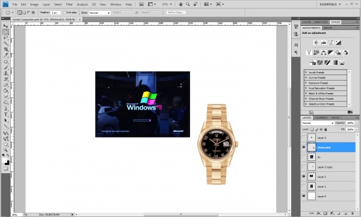Open the File menu

pos(14,4)
